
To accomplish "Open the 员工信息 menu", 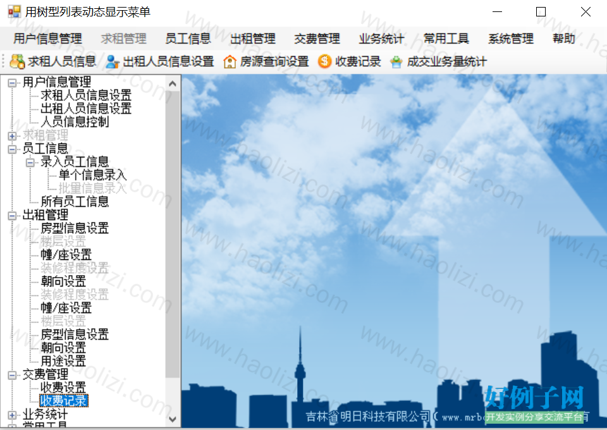I will 188,39.
